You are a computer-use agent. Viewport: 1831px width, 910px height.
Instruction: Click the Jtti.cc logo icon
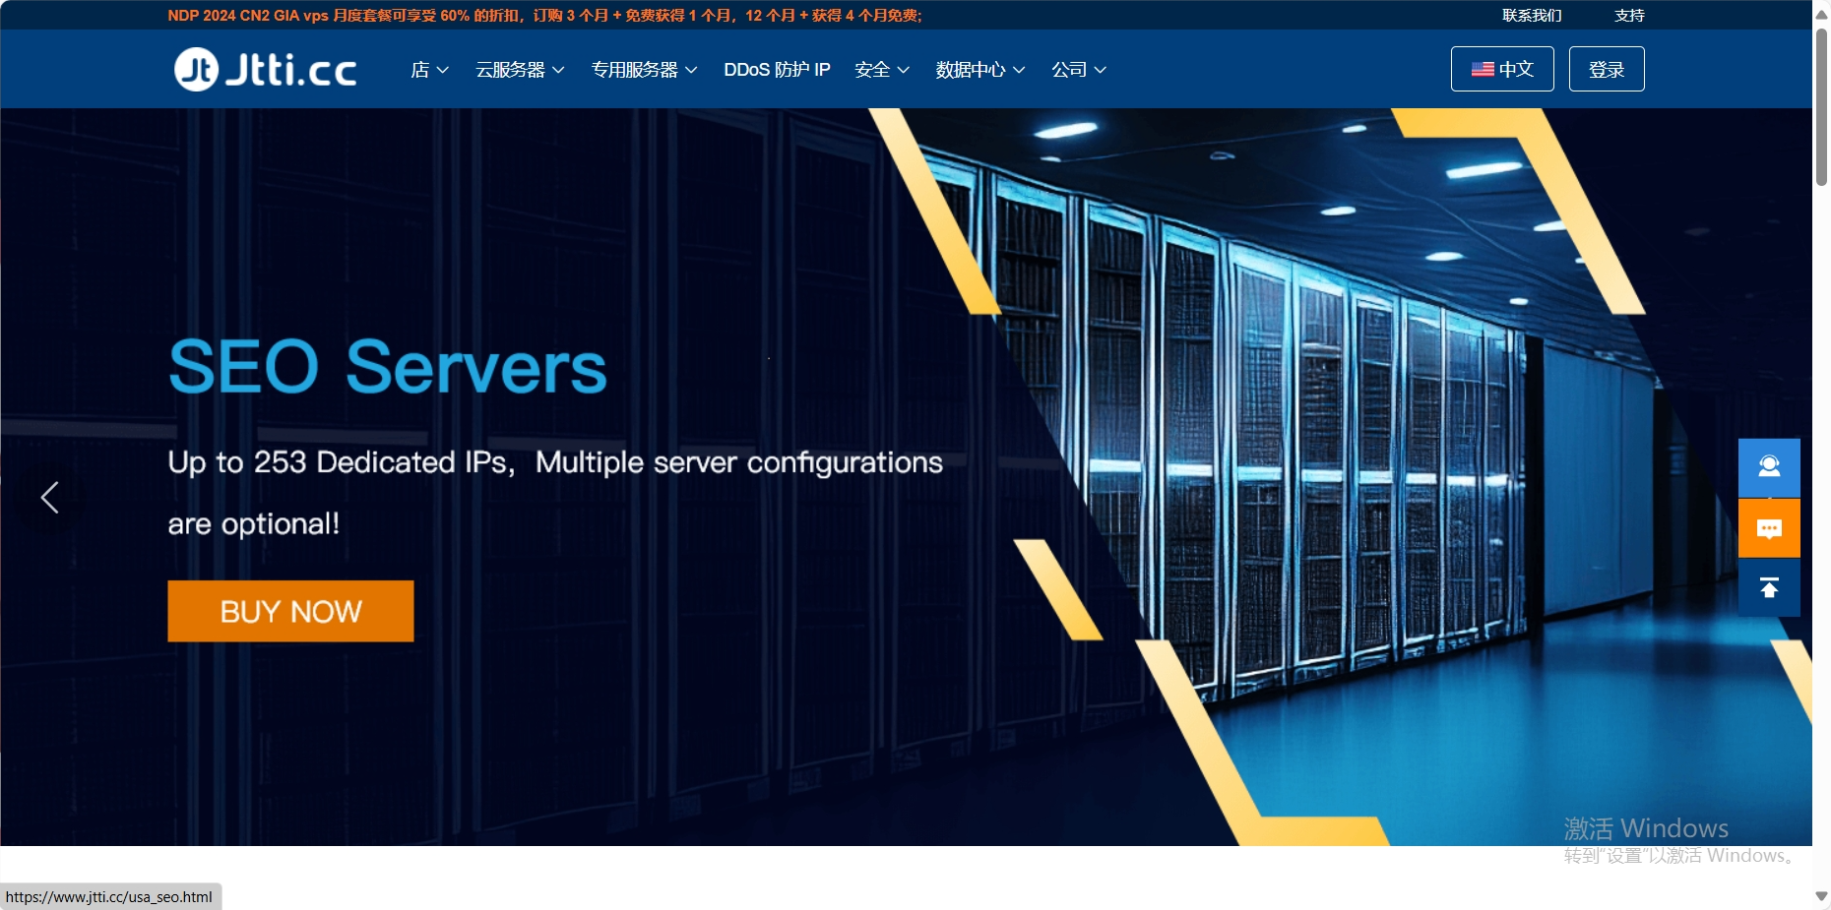pyautogui.click(x=196, y=70)
